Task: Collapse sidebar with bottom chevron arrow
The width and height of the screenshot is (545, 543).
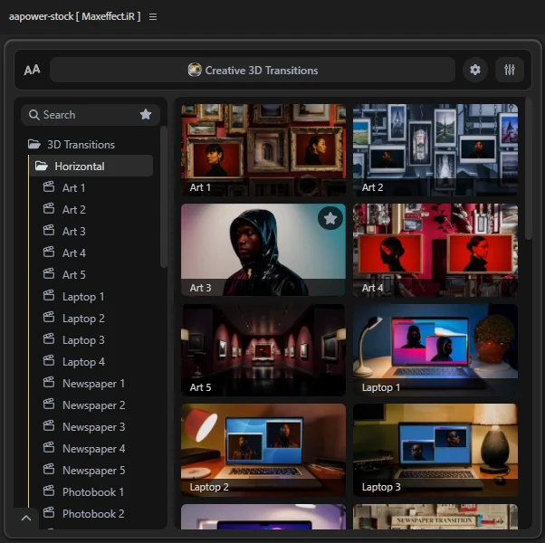Action: pyautogui.click(x=26, y=519)
